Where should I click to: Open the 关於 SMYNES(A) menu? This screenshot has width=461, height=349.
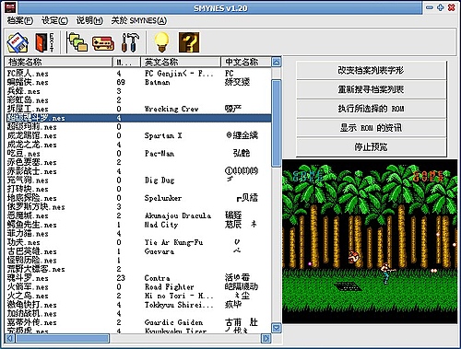(x=139, y=20)
